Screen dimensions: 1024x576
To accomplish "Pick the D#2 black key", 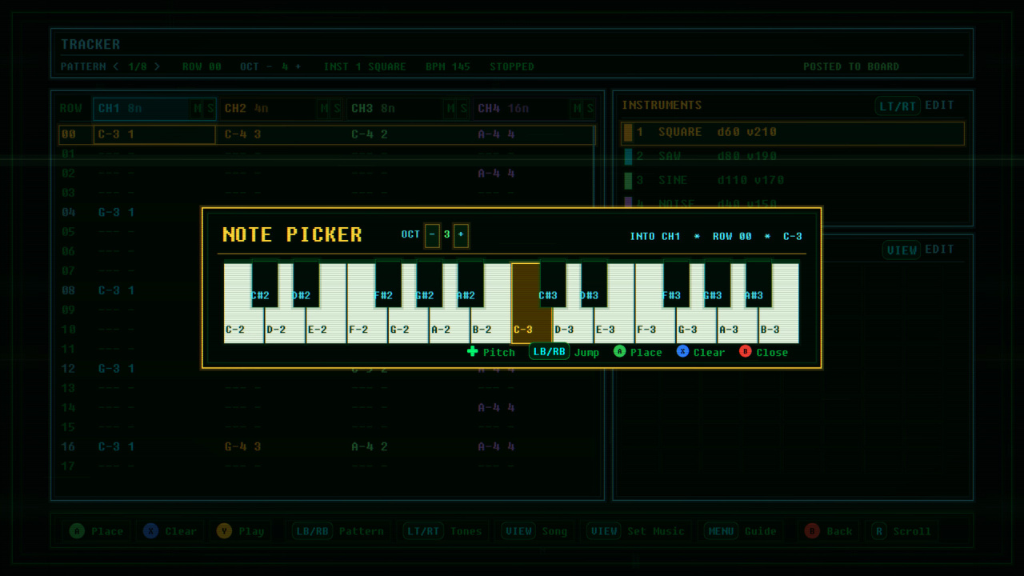I will (x=306, y=285).
